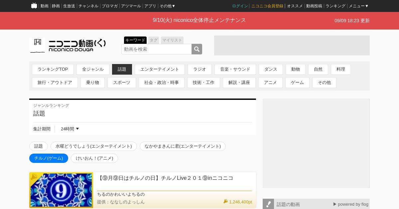The height and width of the screenshot is (209, 399).
Task: Go to 静画 in top navigation
Action: 56,6
